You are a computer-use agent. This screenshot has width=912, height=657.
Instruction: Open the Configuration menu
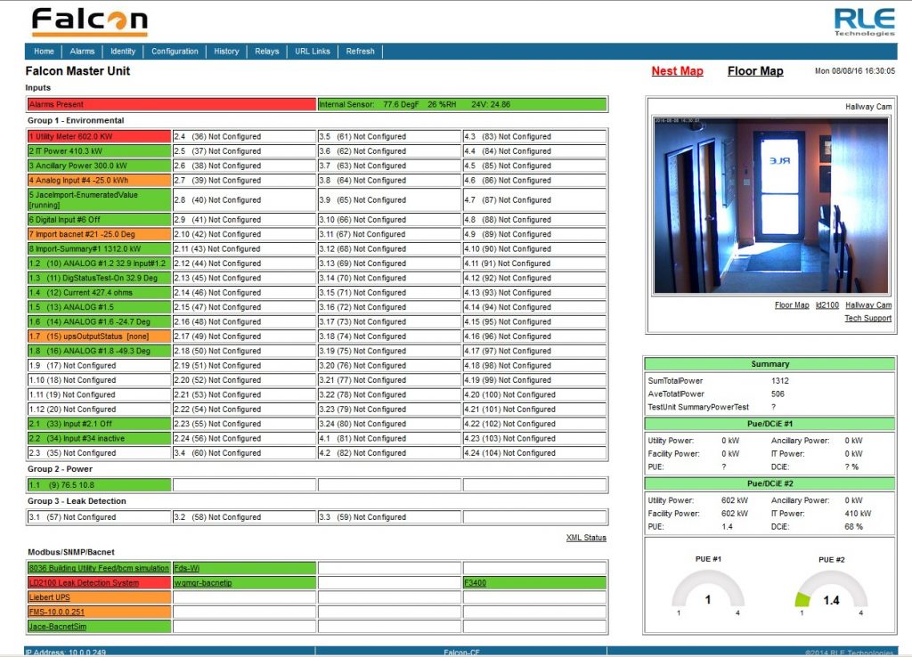tap(175, 52)
